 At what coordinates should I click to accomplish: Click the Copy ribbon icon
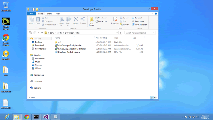click(x=31, y=20)
